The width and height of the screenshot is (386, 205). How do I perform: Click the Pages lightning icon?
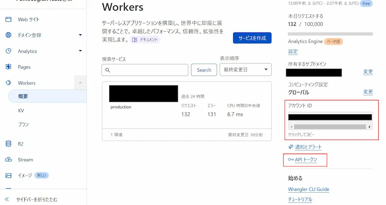(x=8, y=67)
